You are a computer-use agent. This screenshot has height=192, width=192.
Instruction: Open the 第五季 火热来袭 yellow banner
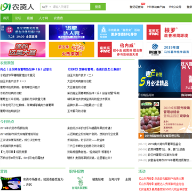[x=71, y=50]
